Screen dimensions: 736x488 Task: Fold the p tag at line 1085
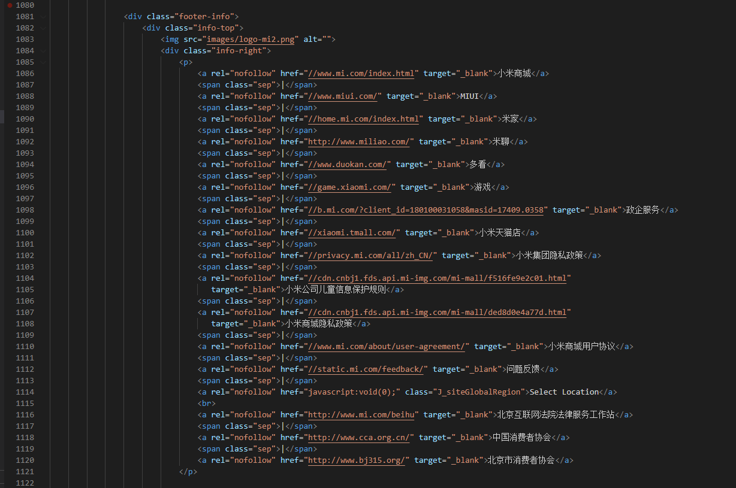click(44, 62)
